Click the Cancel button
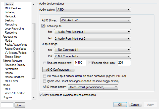Image resolution: width=159 pixels, height=109 pixels. coord(135,104)
